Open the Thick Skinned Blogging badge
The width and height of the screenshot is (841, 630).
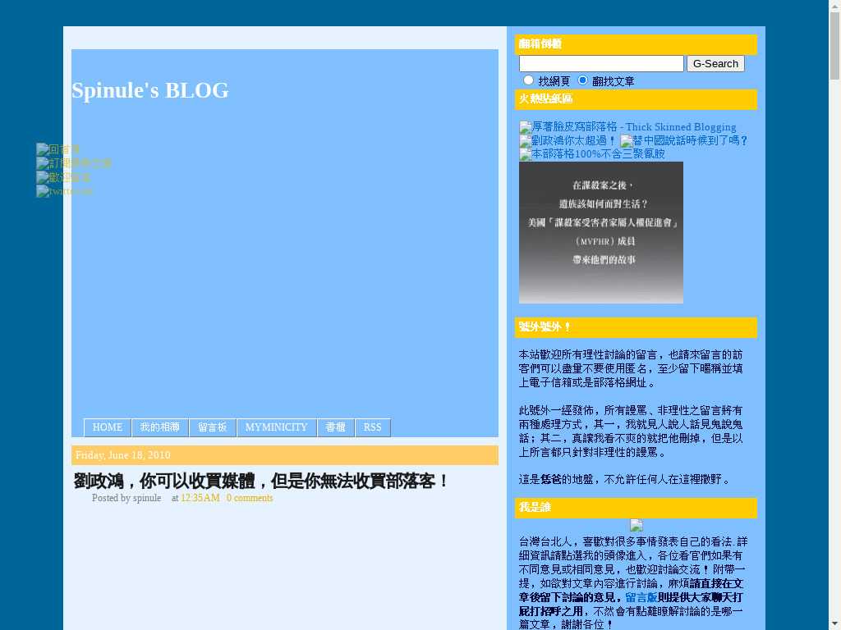(627, 127)
